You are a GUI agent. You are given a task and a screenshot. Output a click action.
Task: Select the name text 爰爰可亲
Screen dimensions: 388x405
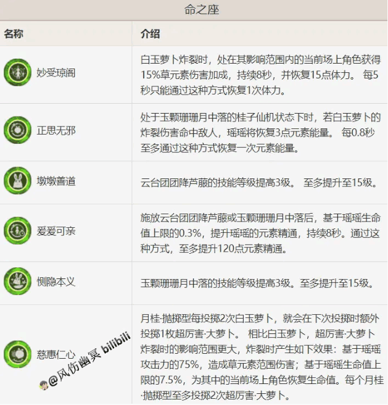[56, 231]
